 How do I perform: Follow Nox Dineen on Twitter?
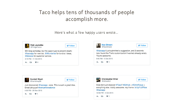[x=142, y=45]
